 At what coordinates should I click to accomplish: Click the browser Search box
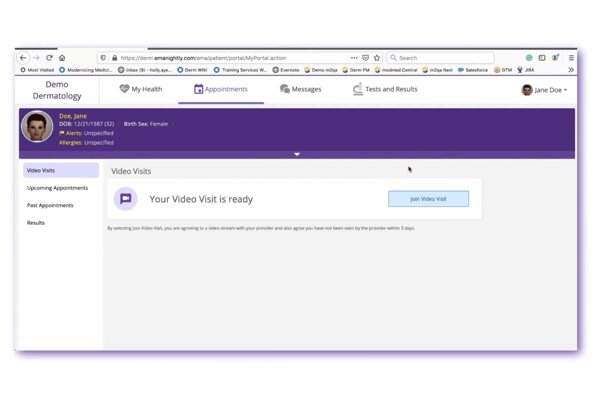(440, 58)
